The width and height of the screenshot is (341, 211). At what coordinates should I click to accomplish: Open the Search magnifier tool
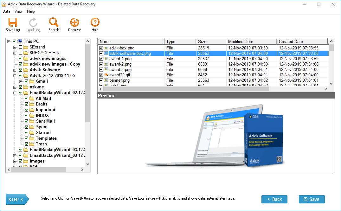click(x=54, y=22)
